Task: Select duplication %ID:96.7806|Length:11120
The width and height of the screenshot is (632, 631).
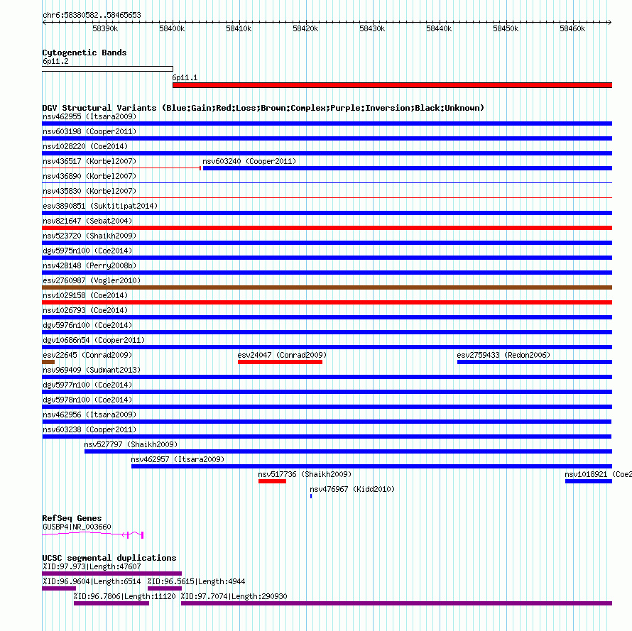Action: [x=111, y=603]
